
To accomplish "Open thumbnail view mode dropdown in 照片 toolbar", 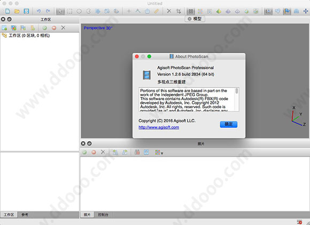I will click(x=159, y=152).
